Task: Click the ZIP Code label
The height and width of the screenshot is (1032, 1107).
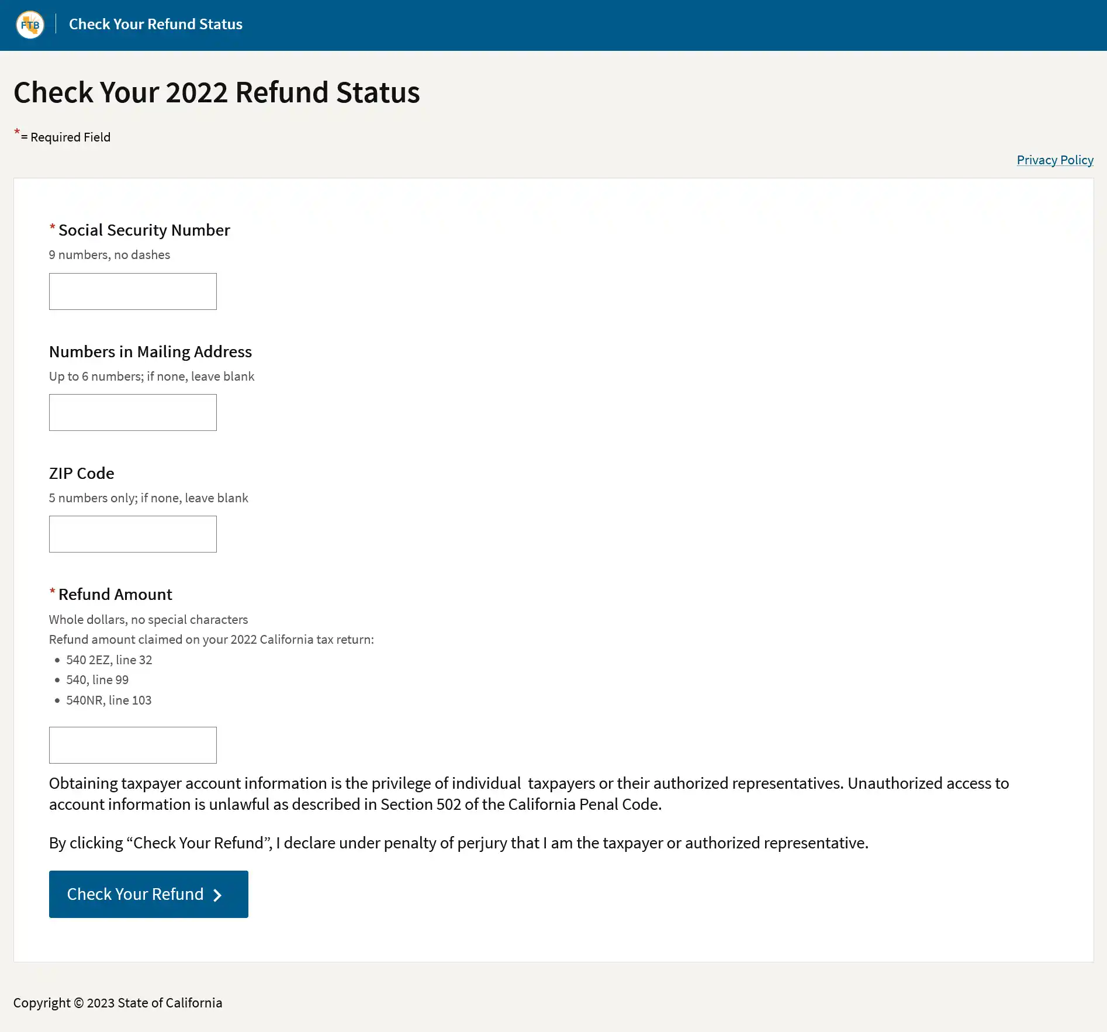Action: click(x=82, y=474)
